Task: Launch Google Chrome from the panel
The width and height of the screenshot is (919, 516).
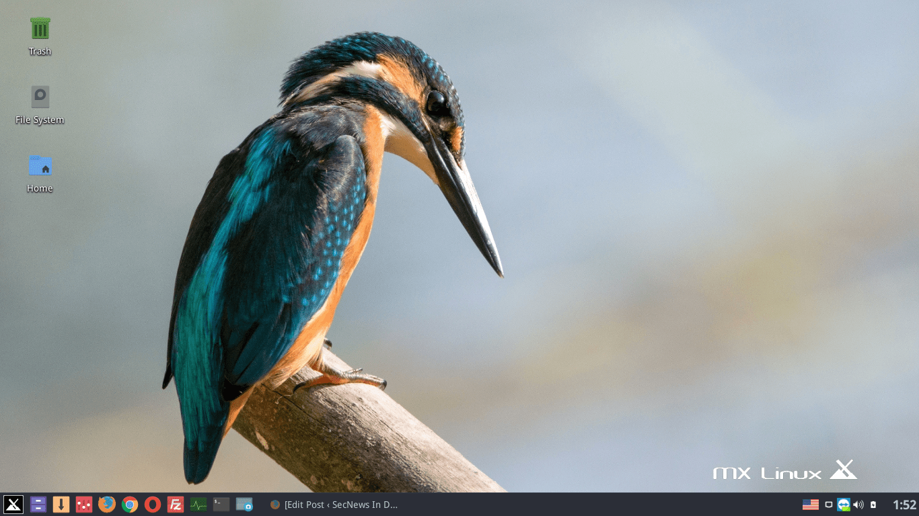Action: point(130,505)
